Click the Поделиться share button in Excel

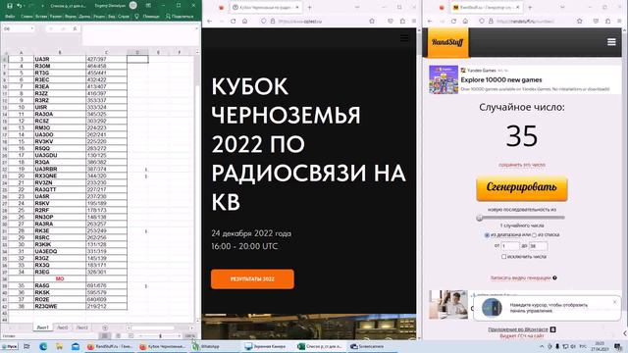pos(180,17)
